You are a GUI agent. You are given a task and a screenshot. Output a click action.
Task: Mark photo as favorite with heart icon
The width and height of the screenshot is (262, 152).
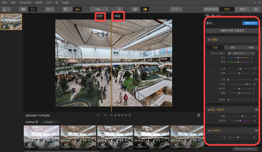(x=105, y=115)
